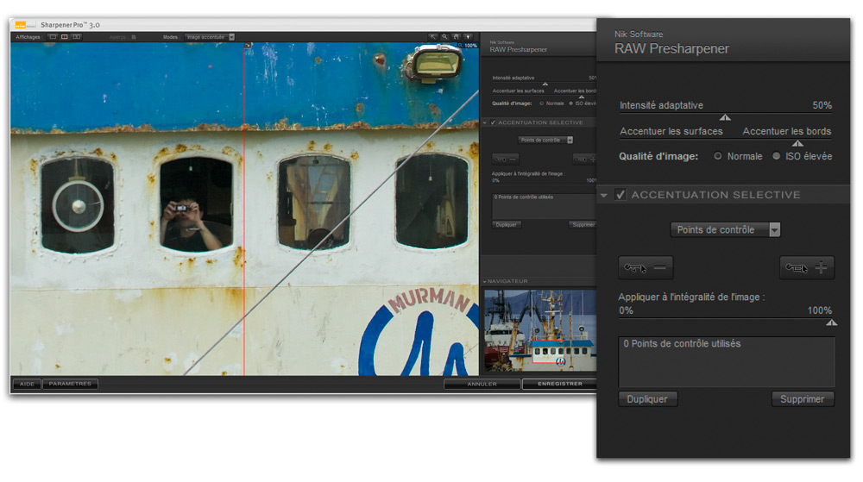
Task: Click ANNULER to cancel
Action: point(482,384)
